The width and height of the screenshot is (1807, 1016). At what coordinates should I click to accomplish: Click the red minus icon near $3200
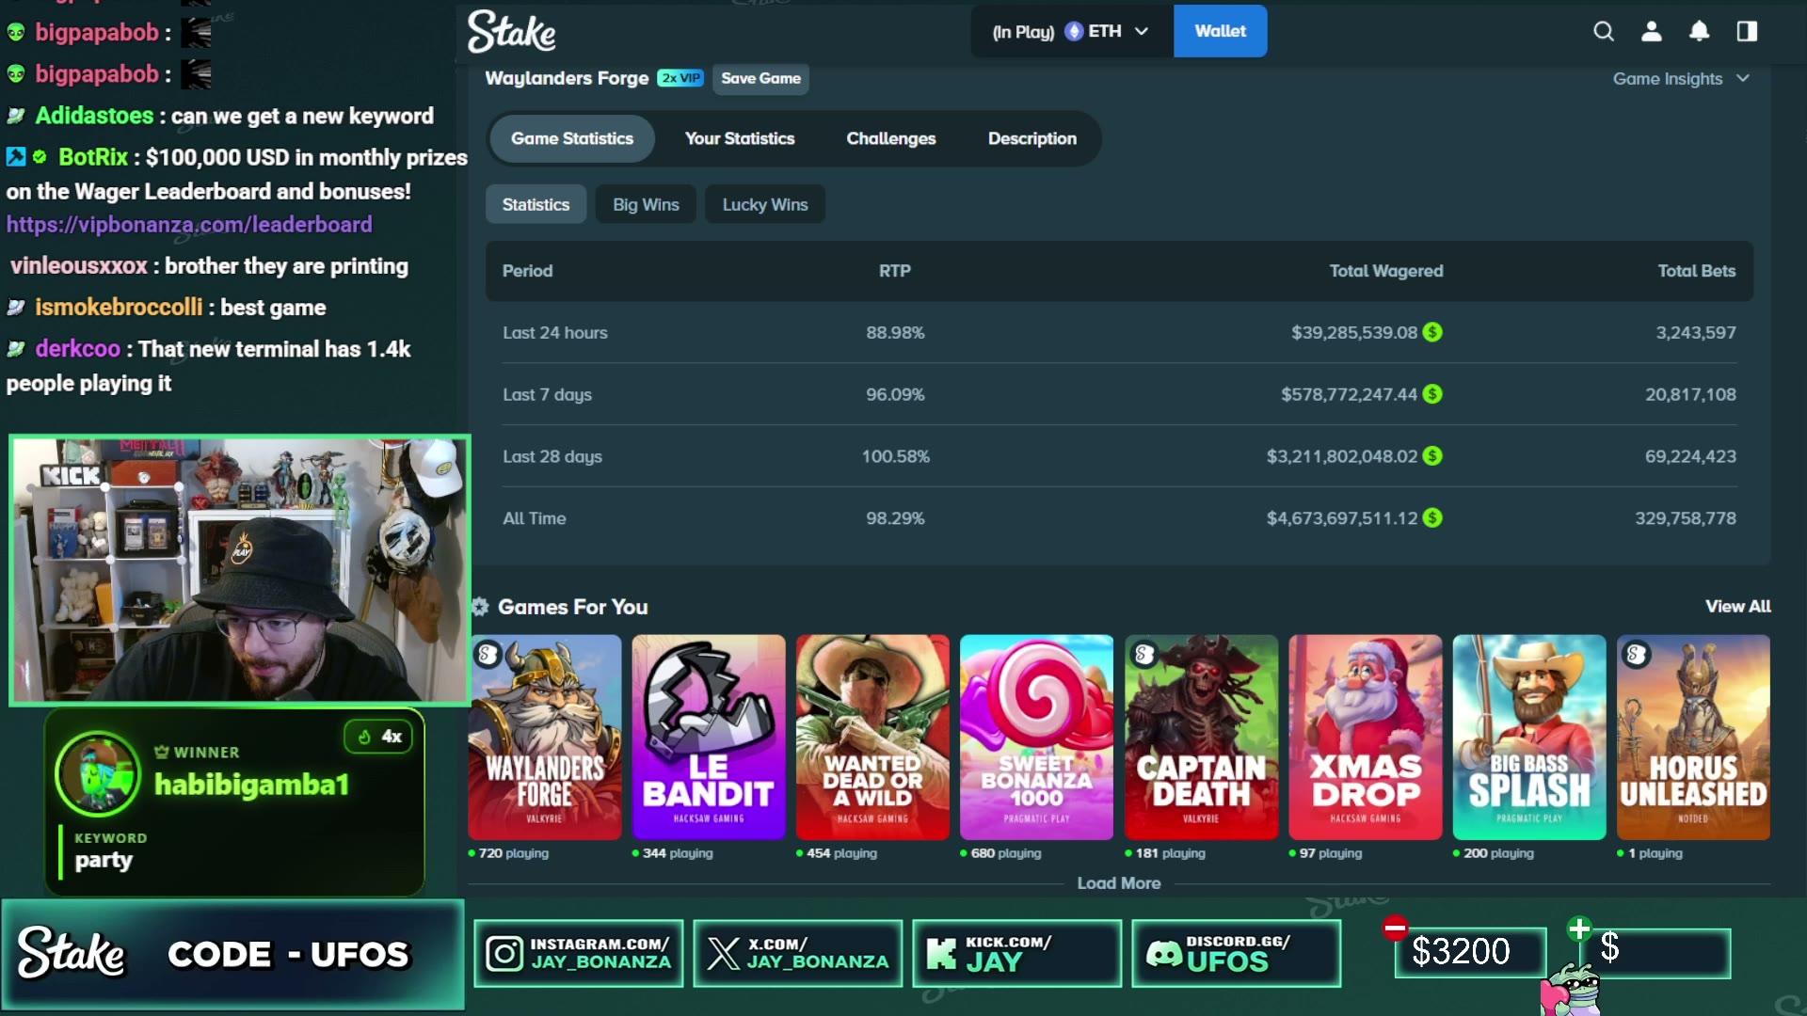click(1395, 929)
